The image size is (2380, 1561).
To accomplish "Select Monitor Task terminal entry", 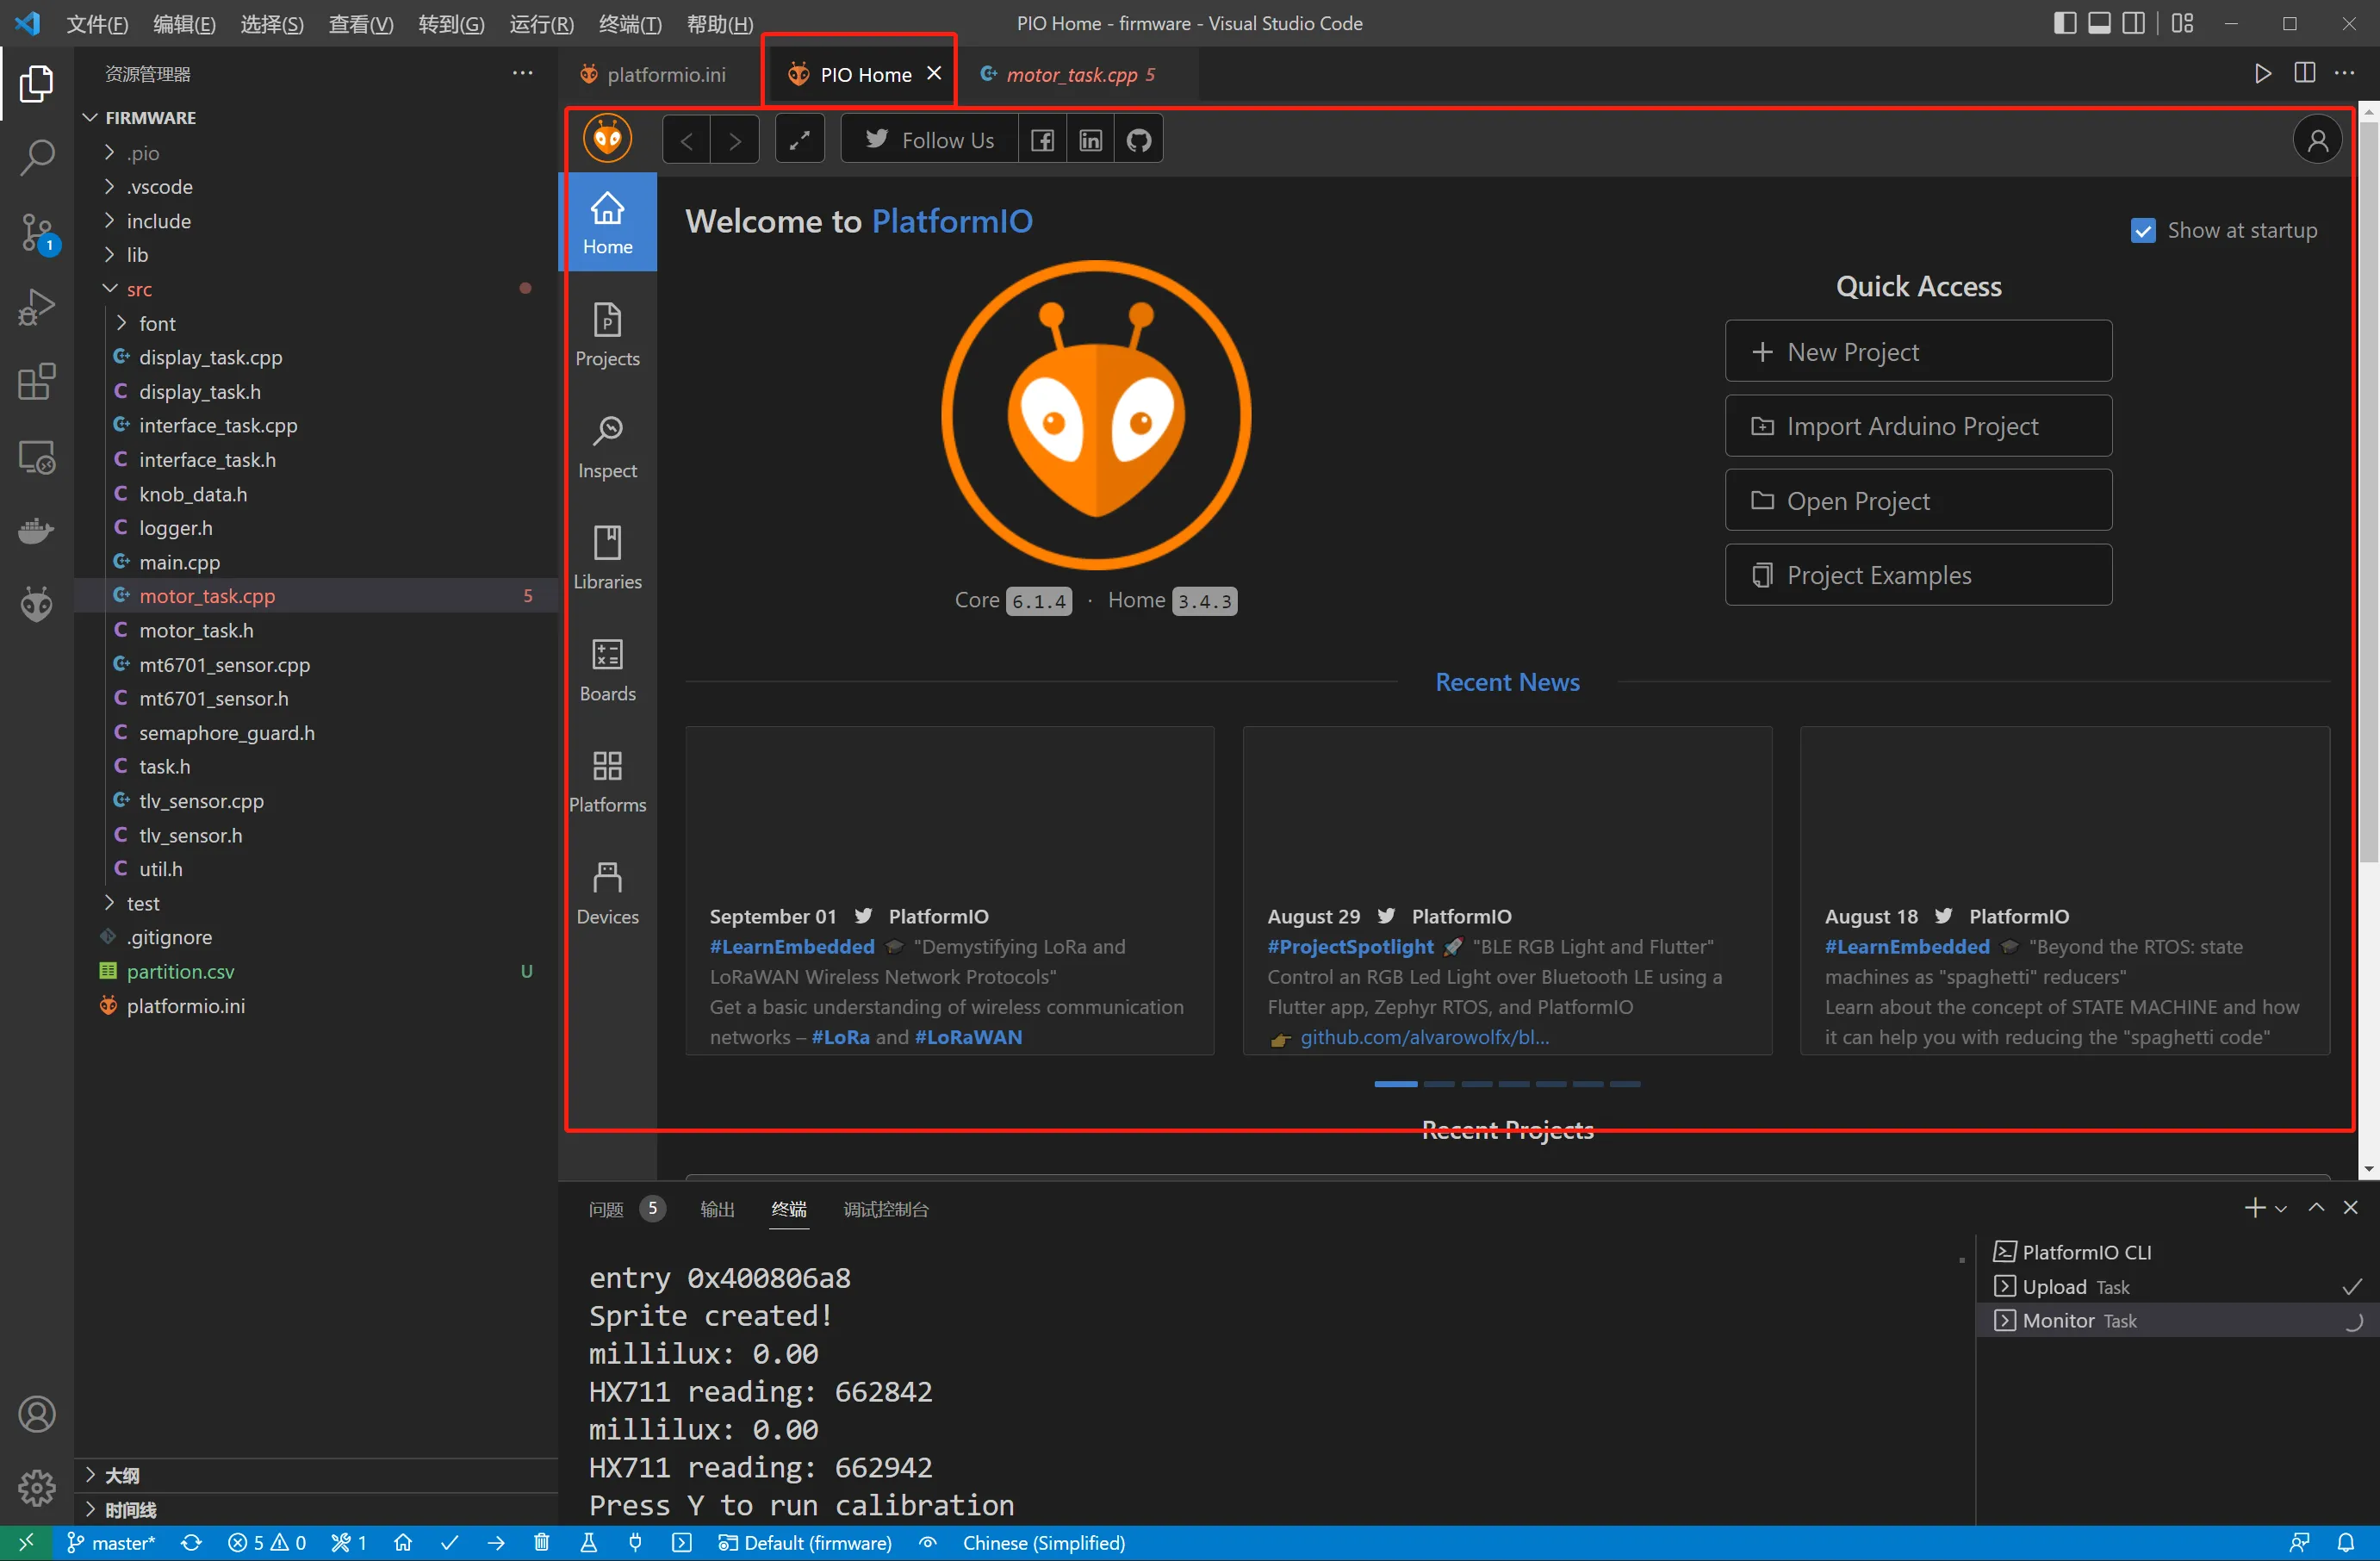I will 2177,1321.
